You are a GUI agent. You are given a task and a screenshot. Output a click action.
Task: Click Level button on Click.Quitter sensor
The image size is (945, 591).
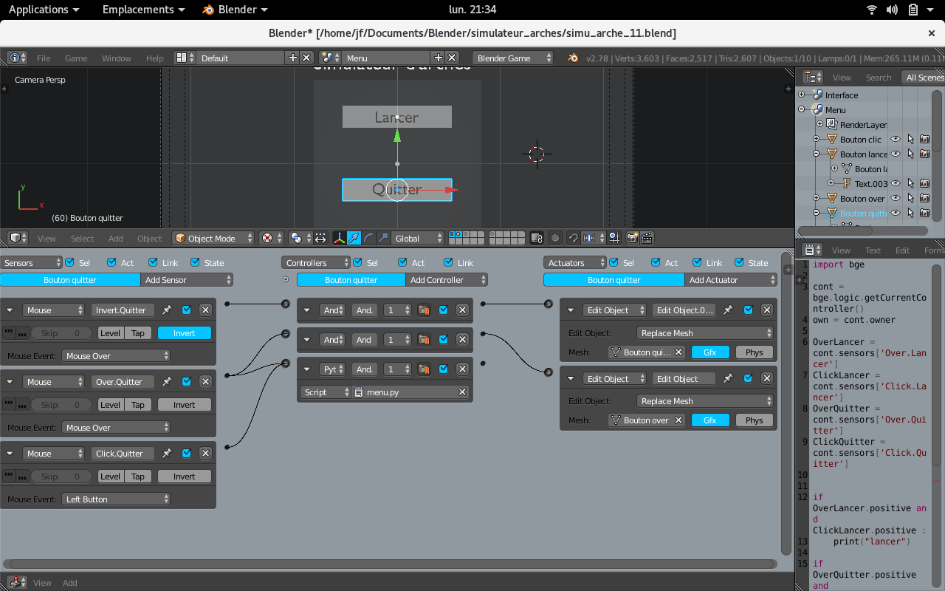pos(111,476)
